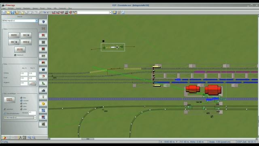Screen dimensions: 259x146
Task: Click the duplicate track (vervielfältigen) button
Action: point(10,100)
